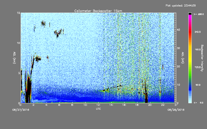Click the "AGL (kft)" right axis label
The height and width of the screenshot is (129, 207).
tap(183, 58)
